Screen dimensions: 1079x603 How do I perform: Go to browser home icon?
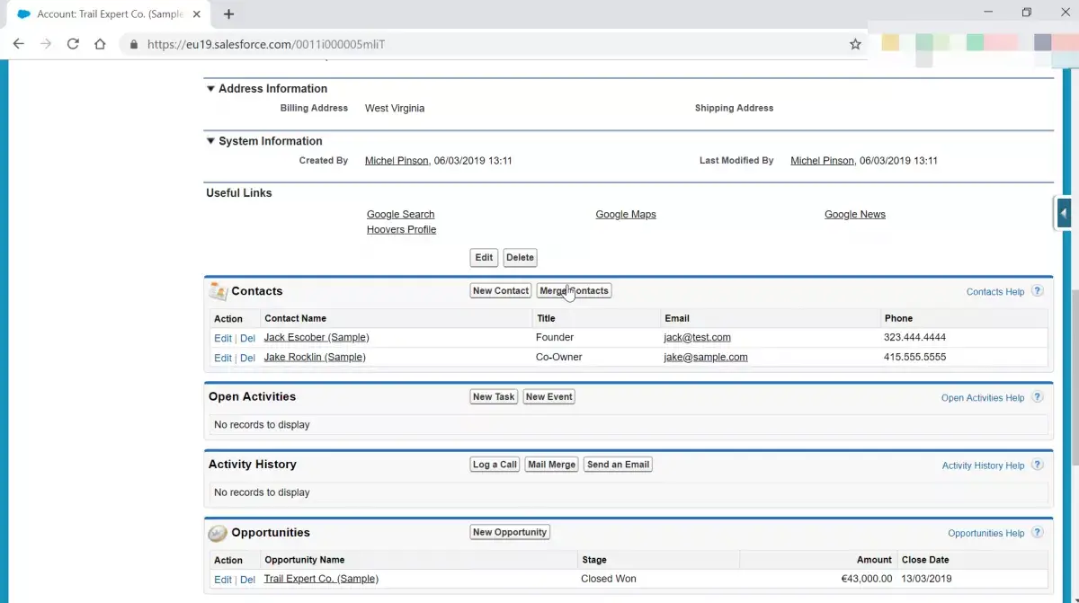coord(100,43)
